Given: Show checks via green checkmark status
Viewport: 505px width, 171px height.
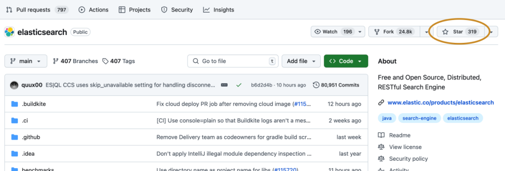Looking at the screenshot, I should [238, 85].
